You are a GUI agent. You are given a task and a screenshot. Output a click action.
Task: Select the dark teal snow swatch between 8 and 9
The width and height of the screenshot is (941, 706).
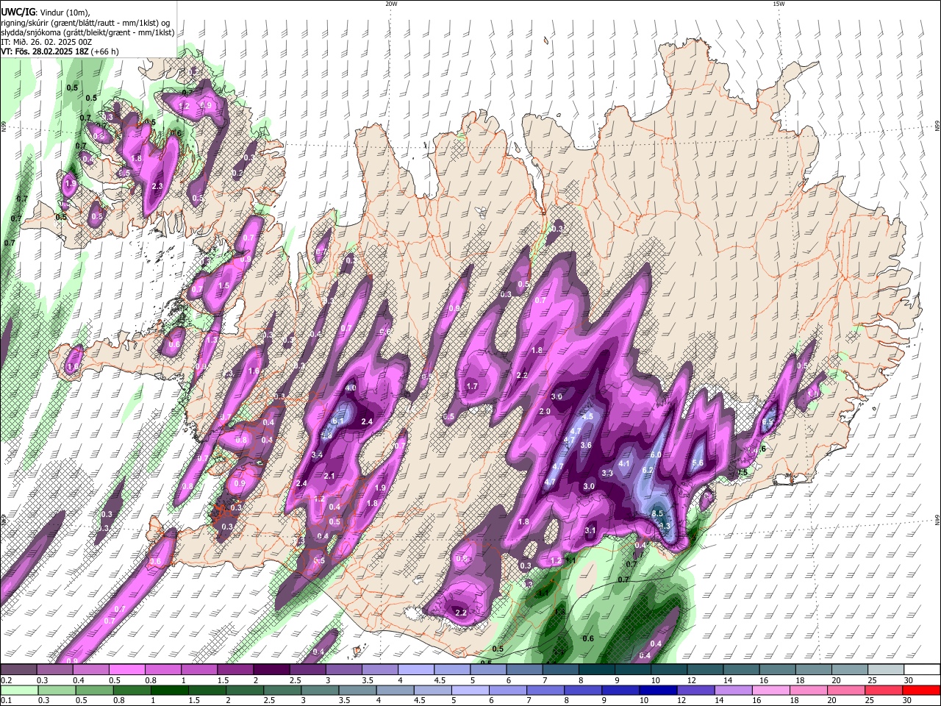(595, 670)
